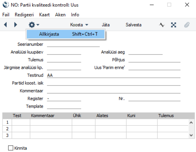Screen dimensions: 196x152
Task: Click dropdown arrow beside gear icon
Action: [x=38, y=25]
